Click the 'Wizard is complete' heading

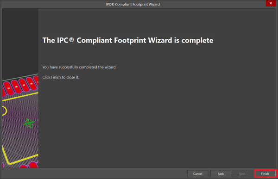pyautogui.click(x=128, y=40)
